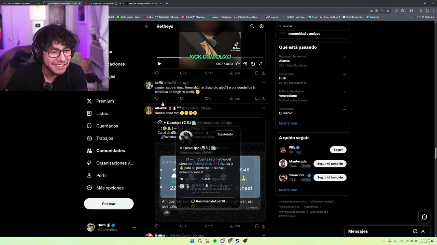Show more under A quién seguir
Viewport: 437px width, 245px height.
tap(288, 190)
